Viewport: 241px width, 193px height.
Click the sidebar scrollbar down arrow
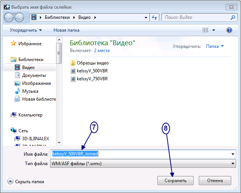click(x=59, y=142)
